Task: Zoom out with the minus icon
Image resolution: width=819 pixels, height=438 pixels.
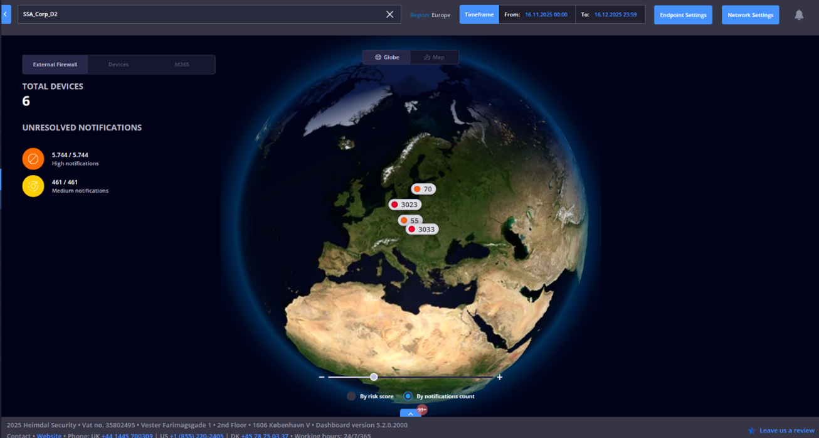Action: (322, 377)
